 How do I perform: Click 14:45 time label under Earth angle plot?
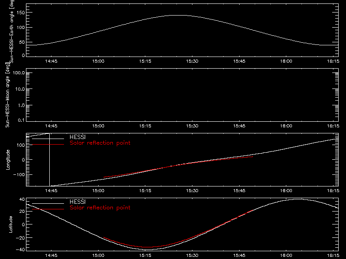(51, 61)
